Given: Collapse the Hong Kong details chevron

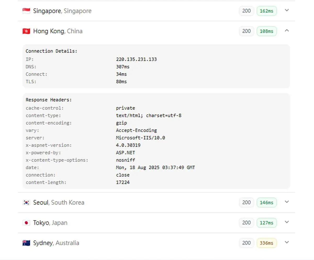Looking at the screenshot, I should coord(287,31).
